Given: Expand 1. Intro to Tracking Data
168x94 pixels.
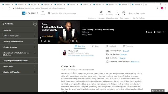Looking at the screenshot, I should (x=19, y=36).
